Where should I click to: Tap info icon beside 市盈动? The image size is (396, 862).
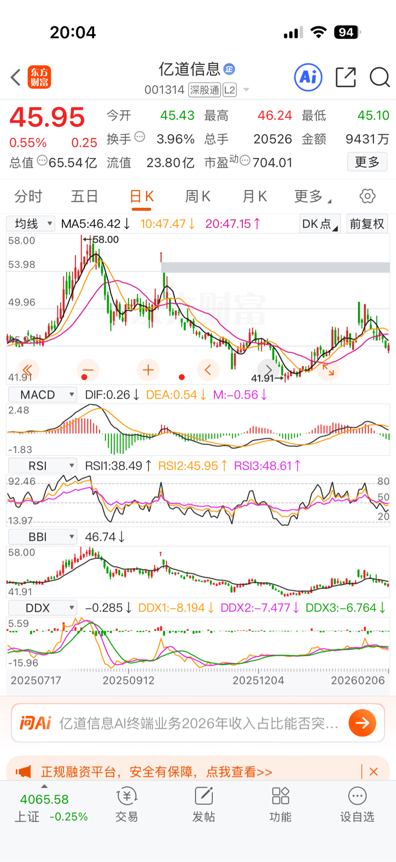[245, 161]
